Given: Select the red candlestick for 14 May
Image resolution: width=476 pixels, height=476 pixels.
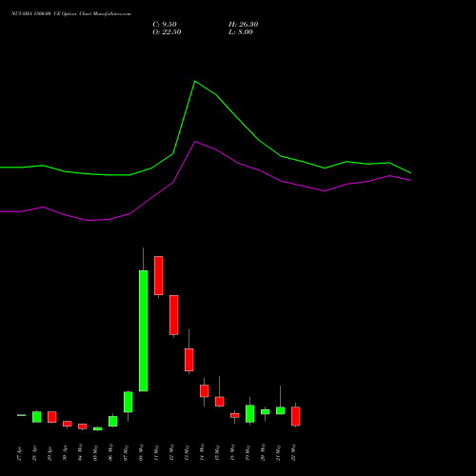Looking at the screenshot, I should 205,390.
